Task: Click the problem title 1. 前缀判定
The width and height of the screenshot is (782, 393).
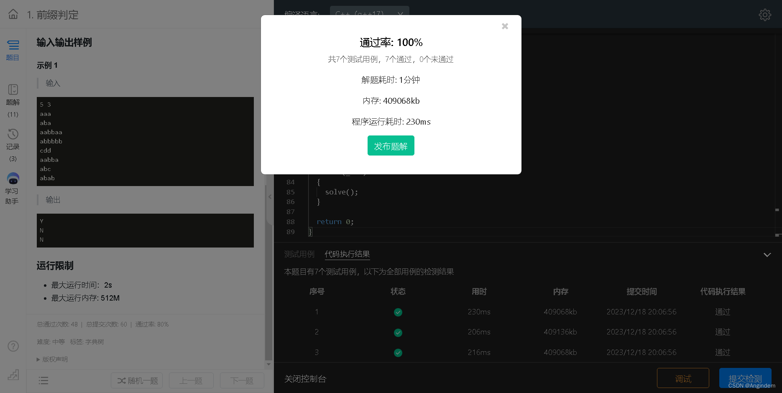Action: coord(53,15)
